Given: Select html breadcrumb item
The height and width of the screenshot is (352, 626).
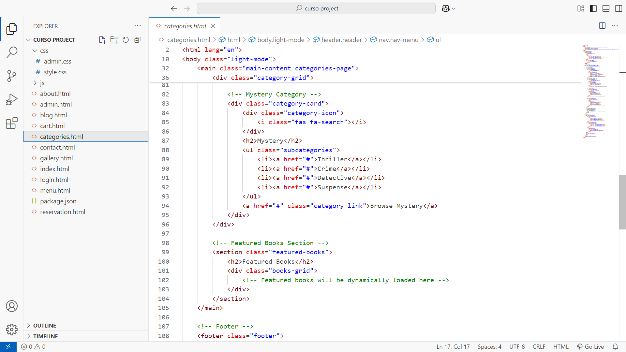Looking at the screenshot, I should coord(230,40).
